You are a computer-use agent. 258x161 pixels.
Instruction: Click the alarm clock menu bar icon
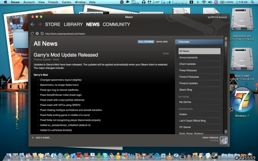(x=150, y=2)
